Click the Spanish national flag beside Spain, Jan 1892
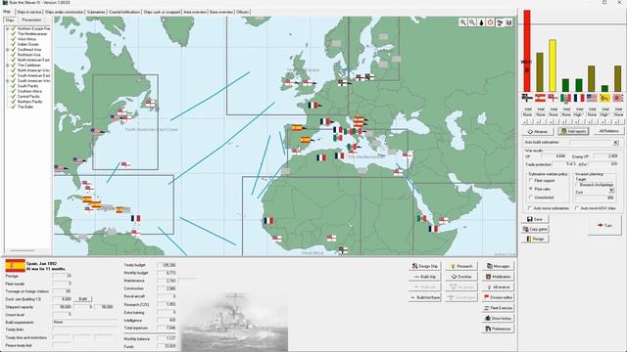The image size is (627, 352). coord(15,266)
